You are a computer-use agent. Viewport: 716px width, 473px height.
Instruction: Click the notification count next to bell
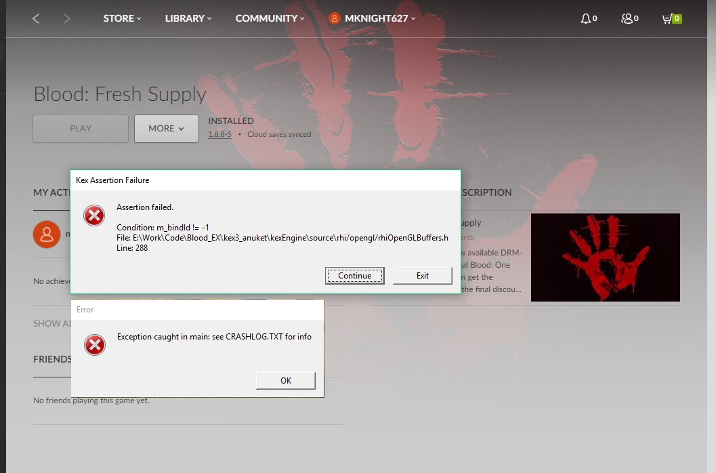point(595,19)
